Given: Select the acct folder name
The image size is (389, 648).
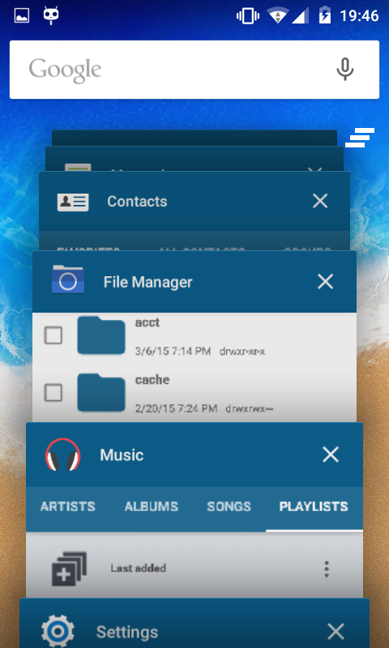Looking at the screenshot, I should pos(147,322).
